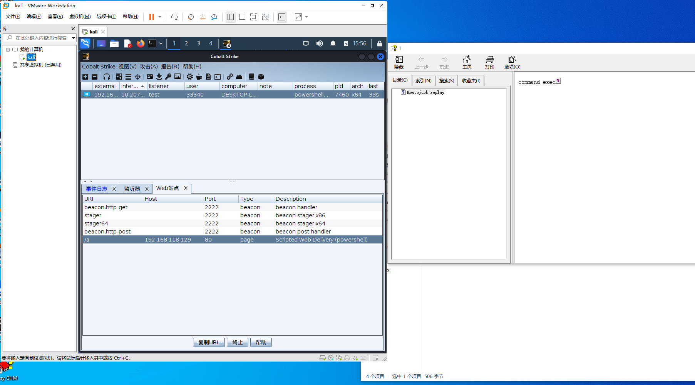Image resolution: width=695 pixels, height=385 pixels.
Task: Click the terminal-window script icon in Cobalt Strike toolbar
Action: point(218,77)
